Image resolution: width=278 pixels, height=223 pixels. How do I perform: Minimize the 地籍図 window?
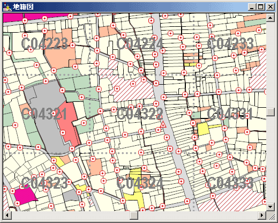click(252, 7)
